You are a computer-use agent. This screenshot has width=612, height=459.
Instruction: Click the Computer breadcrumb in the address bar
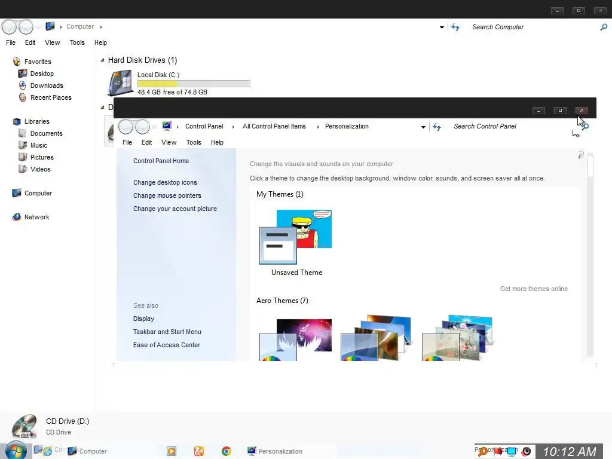tap(80, 26)
